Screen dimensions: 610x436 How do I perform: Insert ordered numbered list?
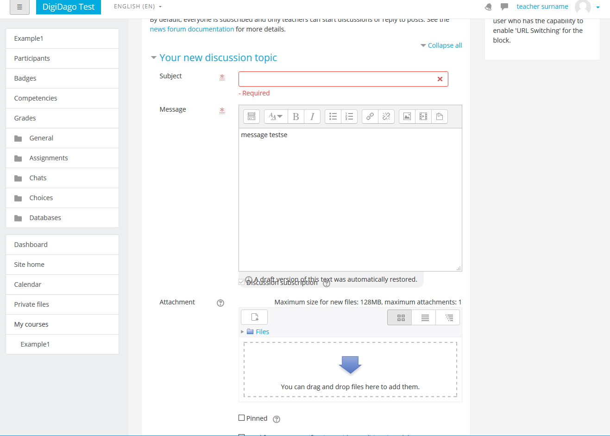(x=349, y=116)
